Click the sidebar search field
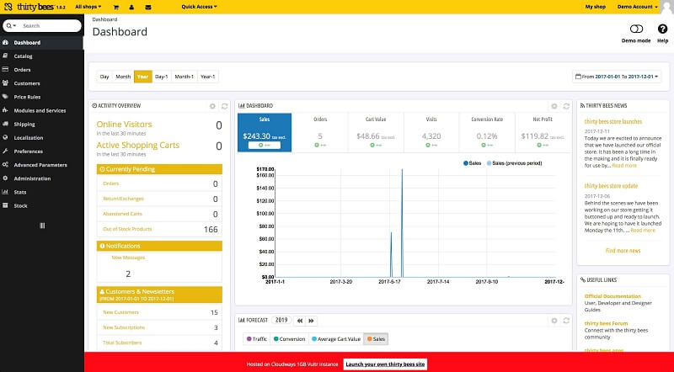The width and height of the screenshot is (674, 372). [x=51, y=26]
